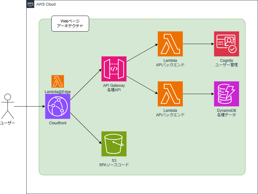258x194 pixels.
Task: Click the 'S3 SPAソースコード' label
Action: tap(114, 163)
